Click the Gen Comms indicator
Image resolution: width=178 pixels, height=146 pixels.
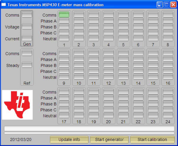[27, 15]
